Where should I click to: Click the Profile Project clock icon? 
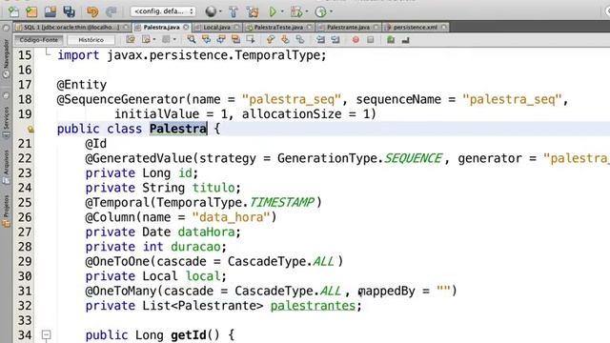(320, 11)
